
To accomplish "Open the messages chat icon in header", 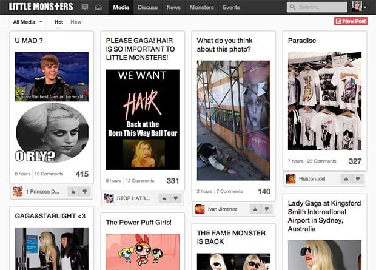I will [x=85, y=7].
